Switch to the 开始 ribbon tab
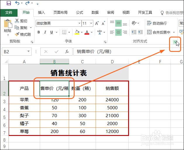This screenshot has width=184, height=150. [26, 13]
